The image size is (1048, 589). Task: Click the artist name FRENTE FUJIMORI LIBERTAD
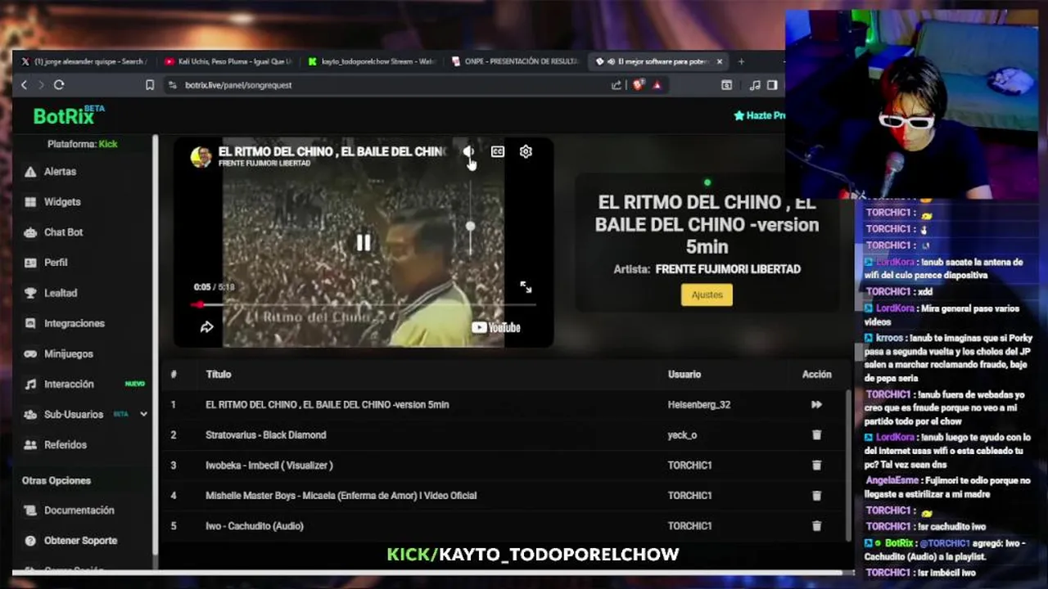[x=728, y=269]
